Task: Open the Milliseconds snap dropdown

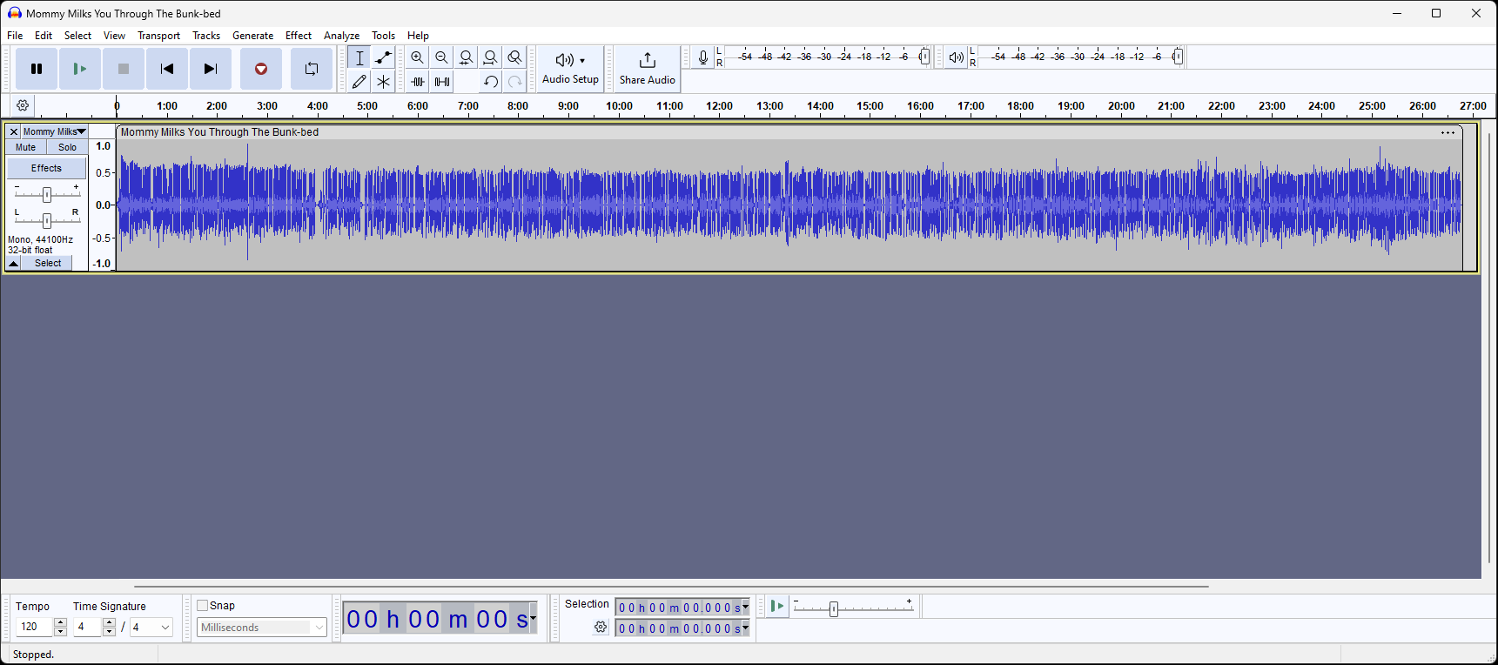Action: [262, 628]
